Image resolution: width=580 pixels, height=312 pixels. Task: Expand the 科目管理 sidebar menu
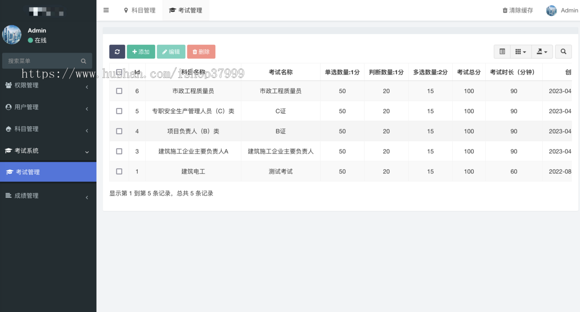click(x=48, y=129)
